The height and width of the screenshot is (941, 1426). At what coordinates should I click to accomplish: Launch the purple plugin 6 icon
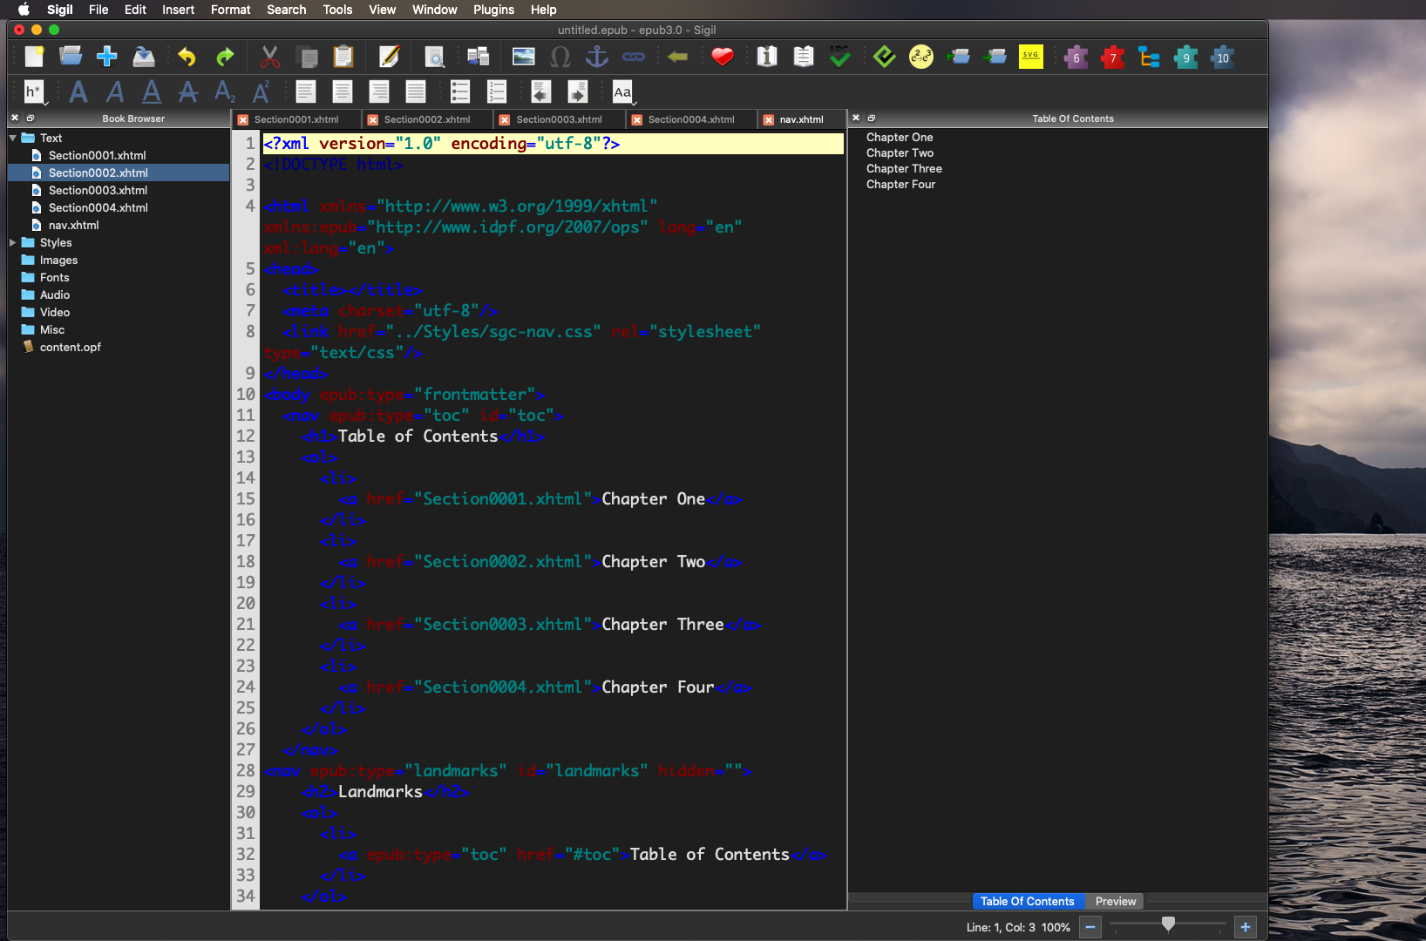point(1076,58)
